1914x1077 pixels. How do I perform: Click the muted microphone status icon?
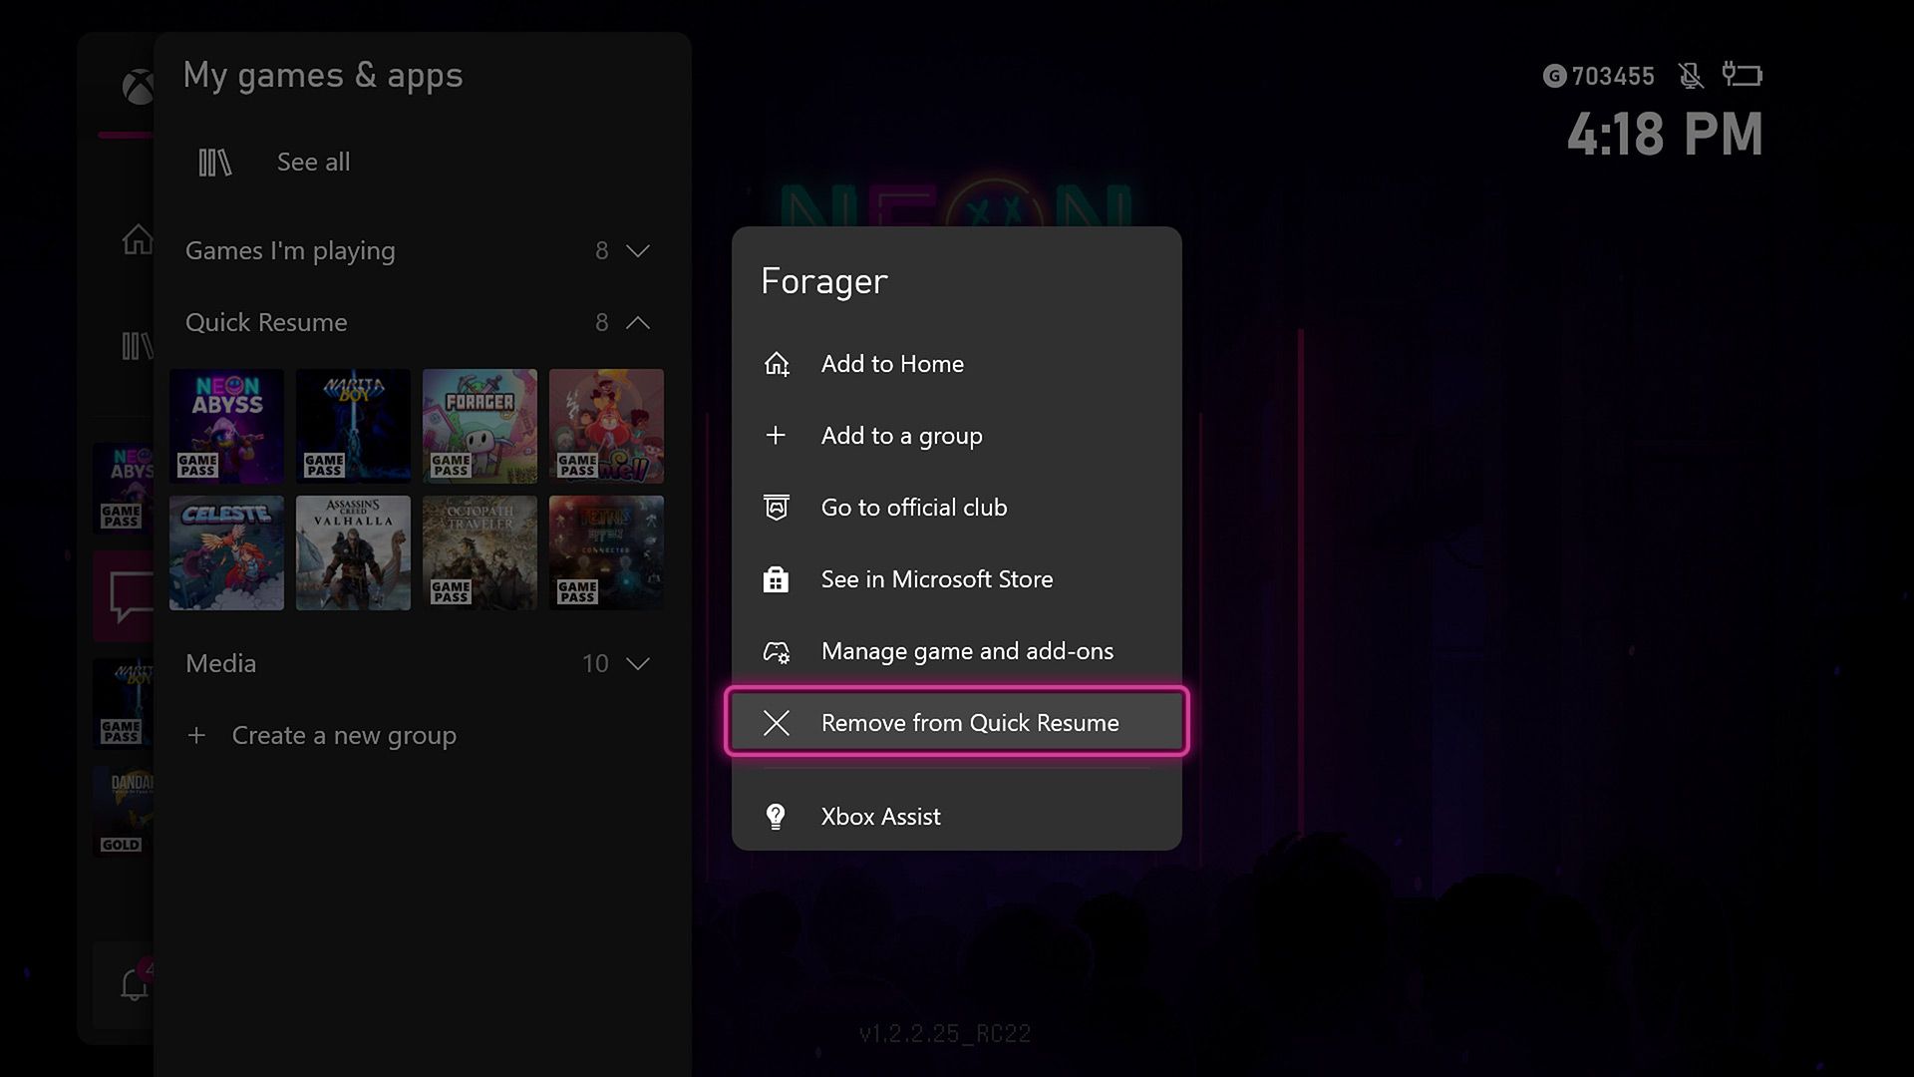(1690, 76)
